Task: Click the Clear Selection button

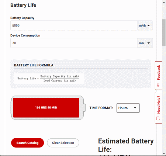Action: (63, 143)
